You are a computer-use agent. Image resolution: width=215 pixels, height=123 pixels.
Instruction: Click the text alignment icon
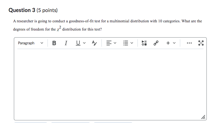109,43
